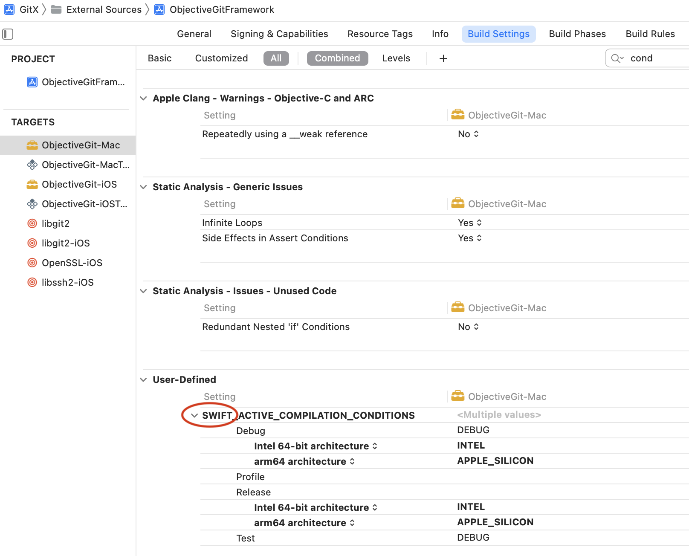The height and width of the screenshot is (556, 689).
Task: Click the libgit2 target bullseye icon
Action: pyautogui.click(x=32, y=223)
